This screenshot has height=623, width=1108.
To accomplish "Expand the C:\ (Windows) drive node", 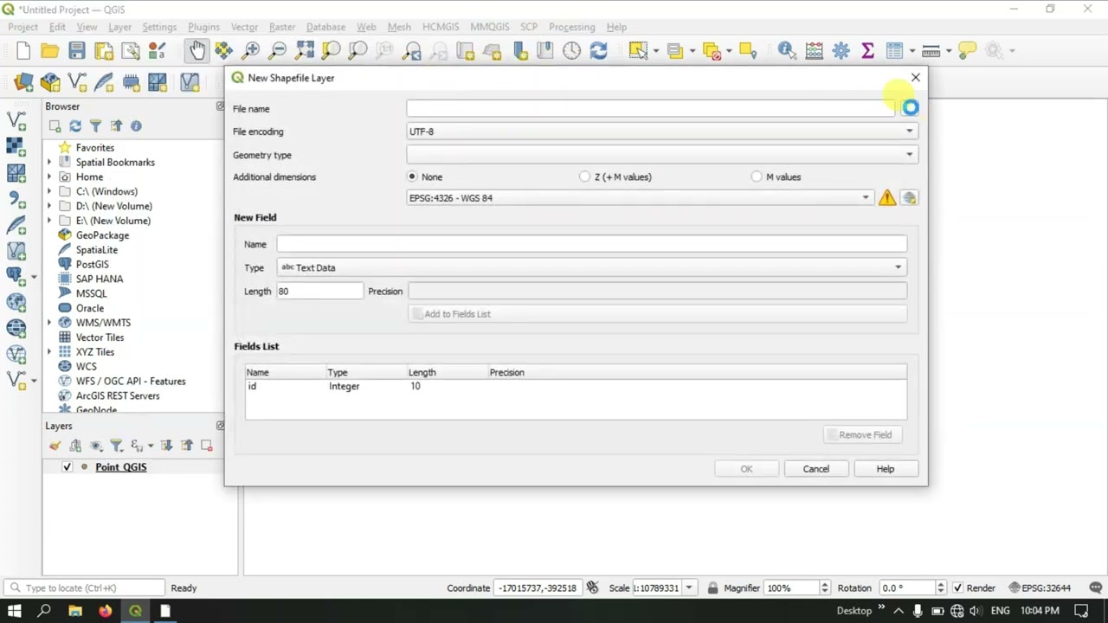I will [x=49, y=192].
